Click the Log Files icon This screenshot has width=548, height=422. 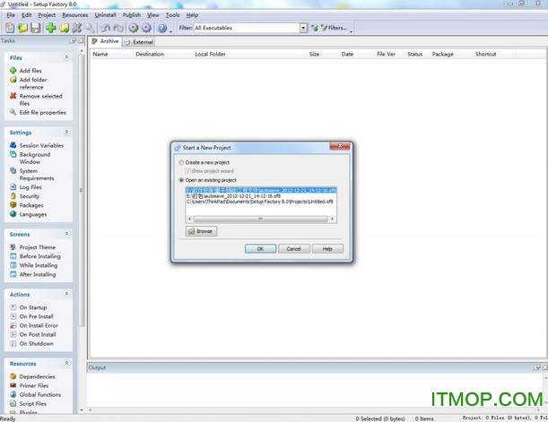point(13,187)
